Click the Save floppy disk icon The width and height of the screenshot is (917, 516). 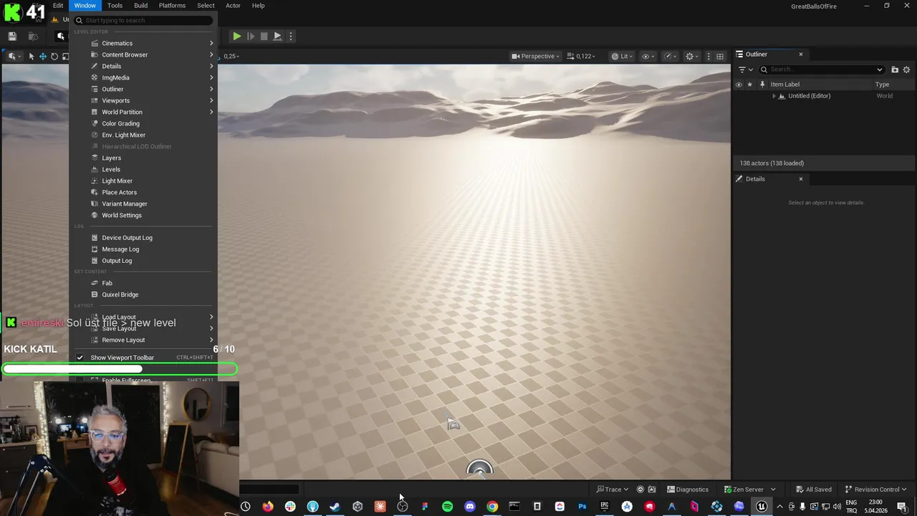pos(12,36)
